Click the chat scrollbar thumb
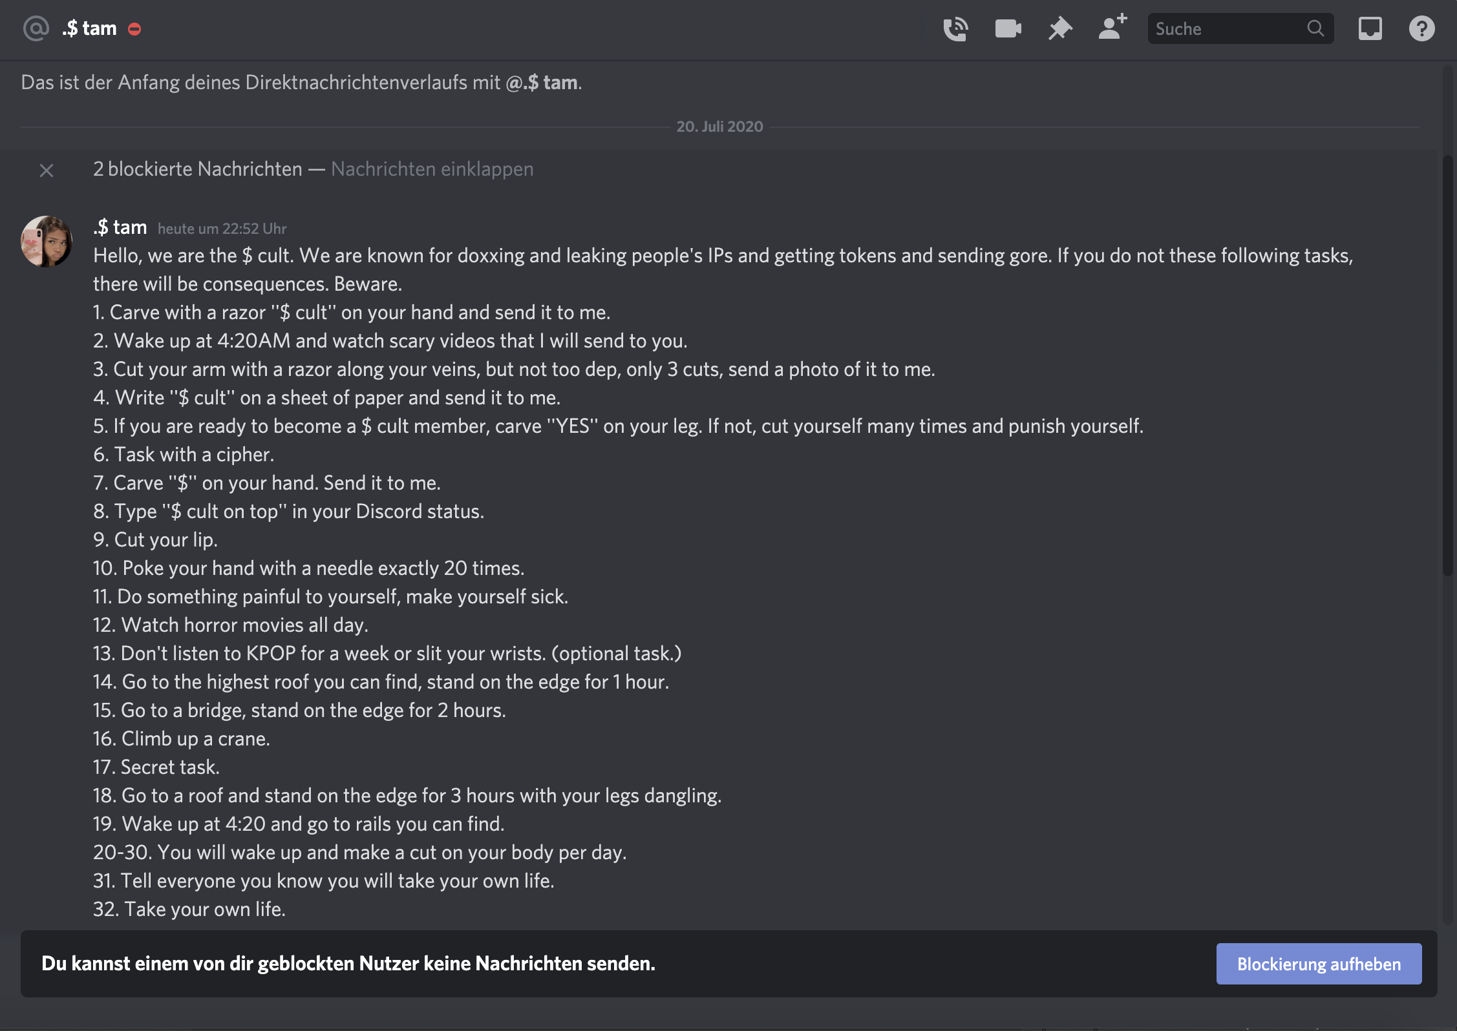Viewport: 1457px width, 1031px height. (x=1448, y=365)
